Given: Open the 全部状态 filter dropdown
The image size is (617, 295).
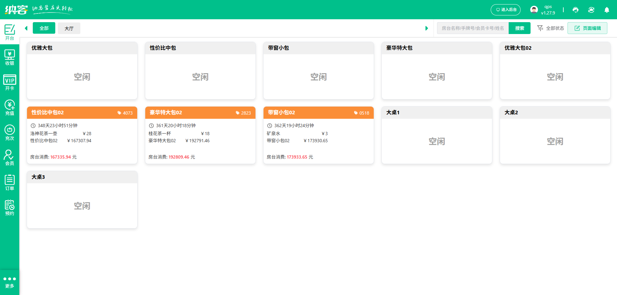Looking at the screenshot, I should pos(551,28).
